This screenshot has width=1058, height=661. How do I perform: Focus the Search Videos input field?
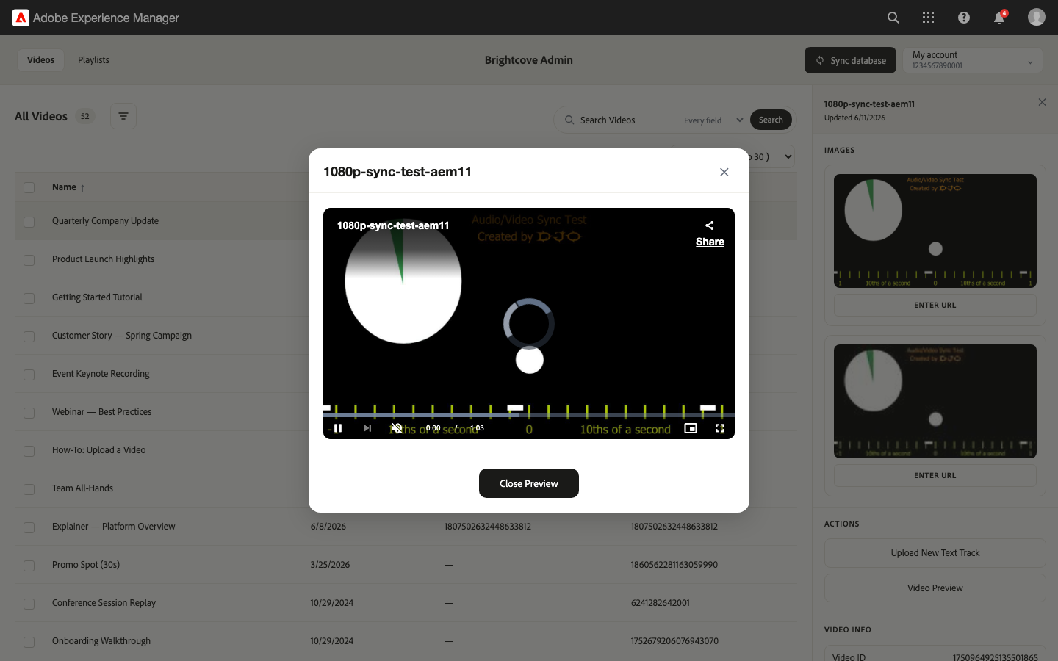click(x=622, y=120)
